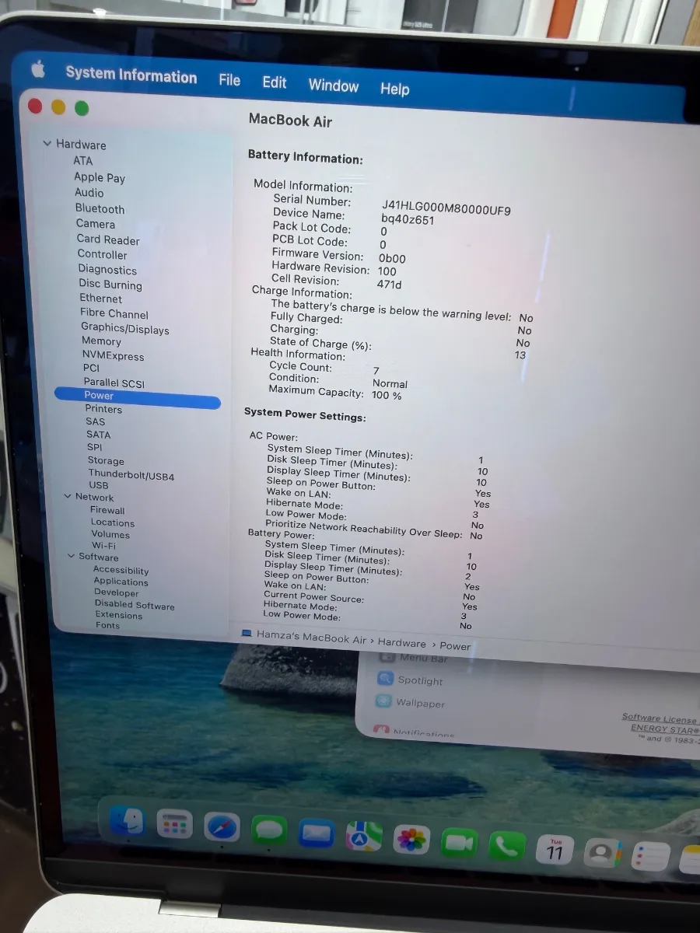
Task: Open Calendar showing 11 in dock
Action: click(555, 851)
